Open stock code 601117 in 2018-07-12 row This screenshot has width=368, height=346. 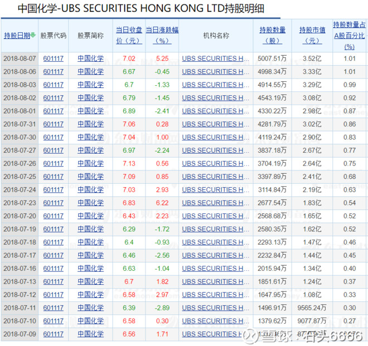tap(54, 295)
